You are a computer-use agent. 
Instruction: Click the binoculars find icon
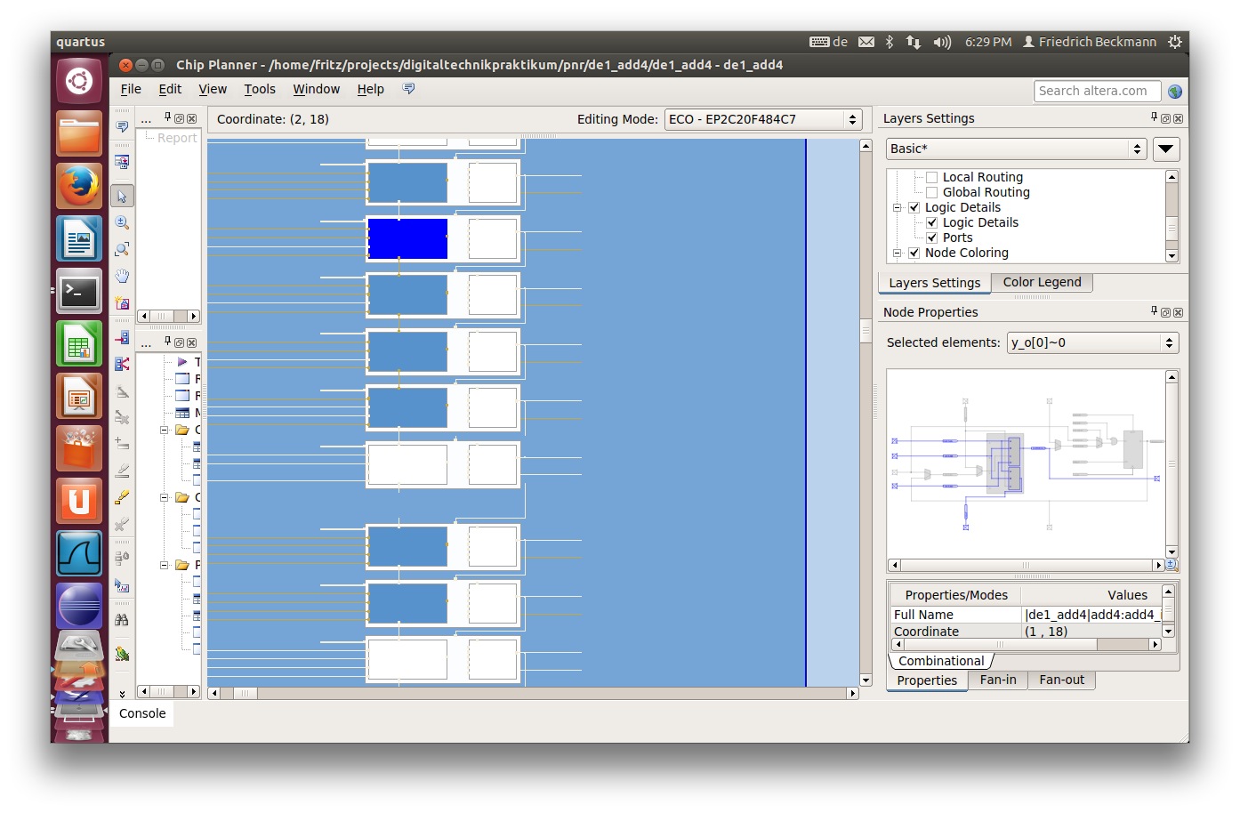pos(122,619)
